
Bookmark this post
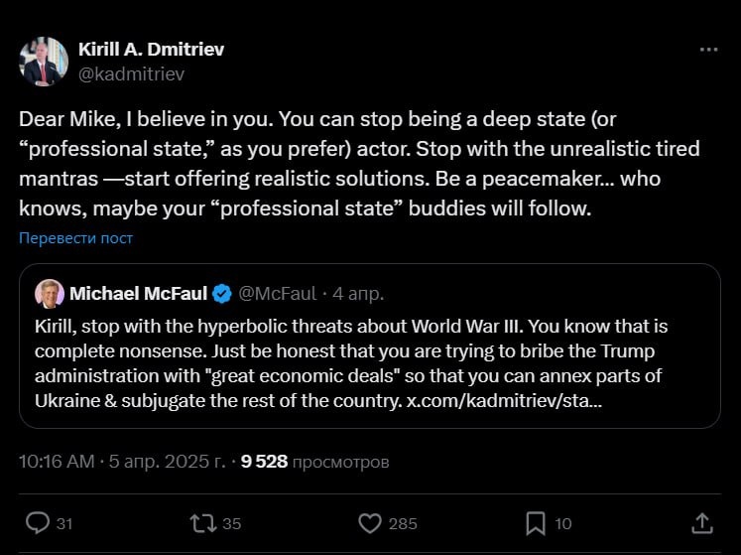click(x=535, y=522)
